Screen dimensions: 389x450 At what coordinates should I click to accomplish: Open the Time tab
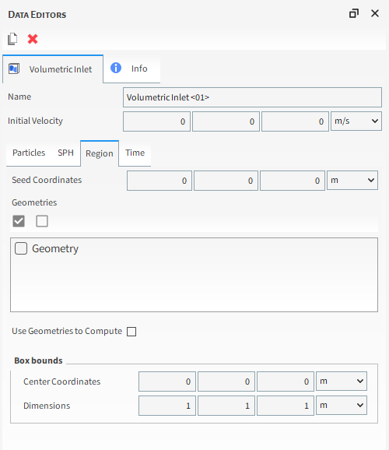(135, 153)
